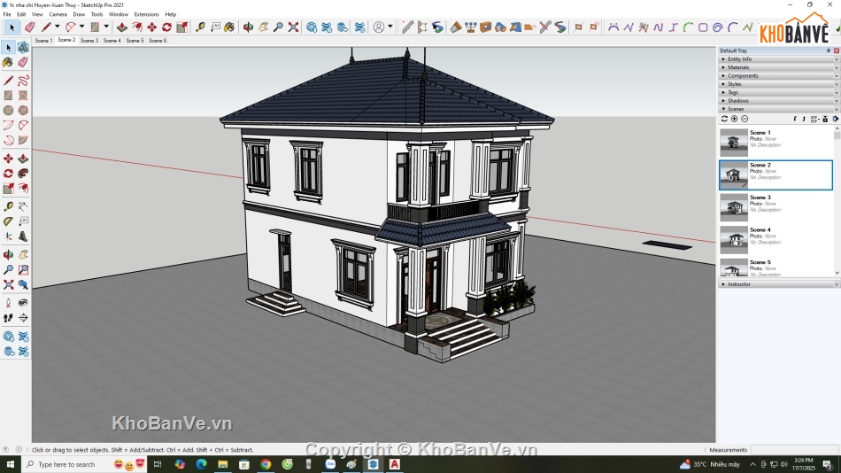
Task: Select the Scale tool in top toolbar
Action: pos(181,27)
